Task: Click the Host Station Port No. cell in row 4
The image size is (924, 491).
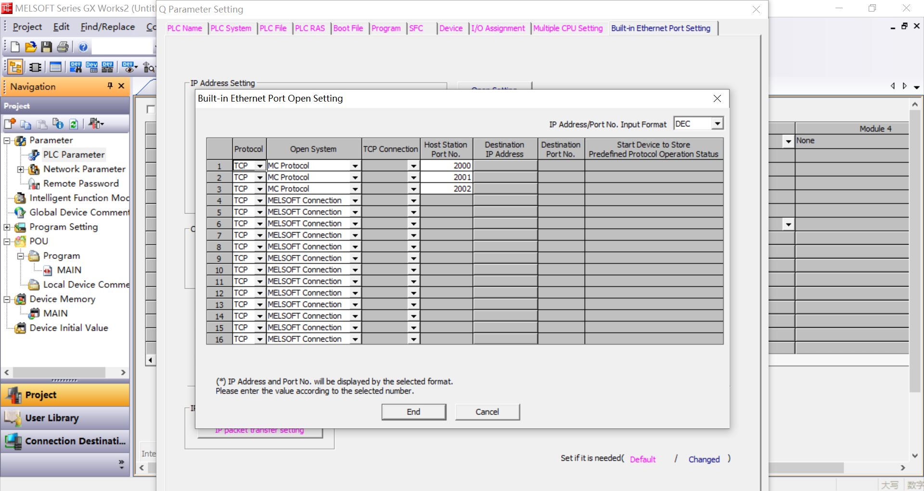Action: [446, 200]
